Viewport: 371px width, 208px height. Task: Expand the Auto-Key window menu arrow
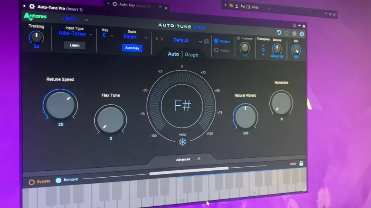108,3
